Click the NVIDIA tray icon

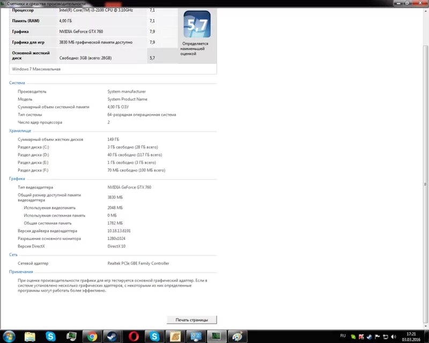click(353, 337)
